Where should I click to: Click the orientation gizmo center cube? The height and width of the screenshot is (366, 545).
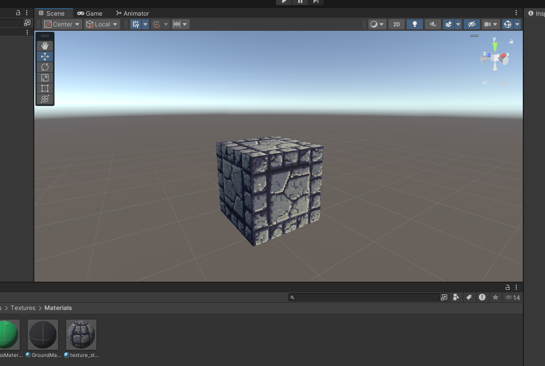[x=495, y=58]
